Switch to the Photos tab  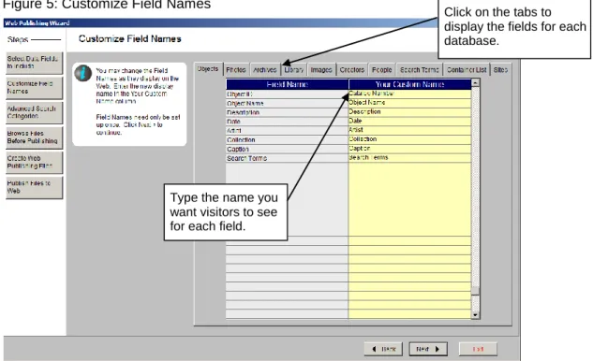[236, 70]
